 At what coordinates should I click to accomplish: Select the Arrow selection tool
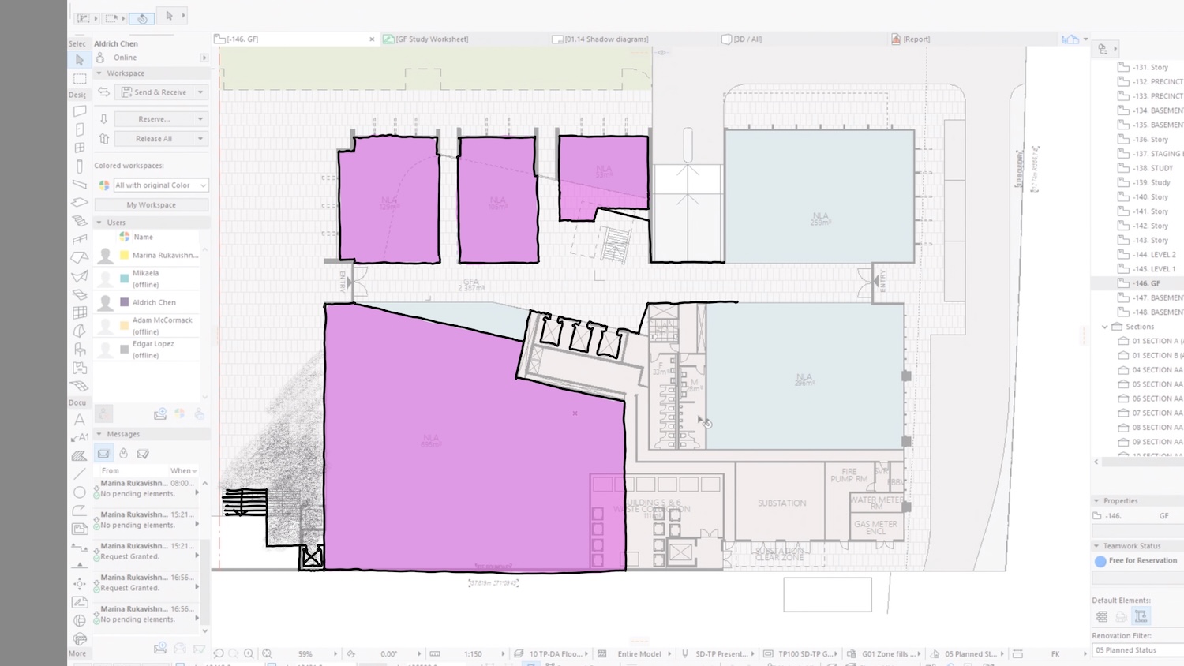click(79, 60)
